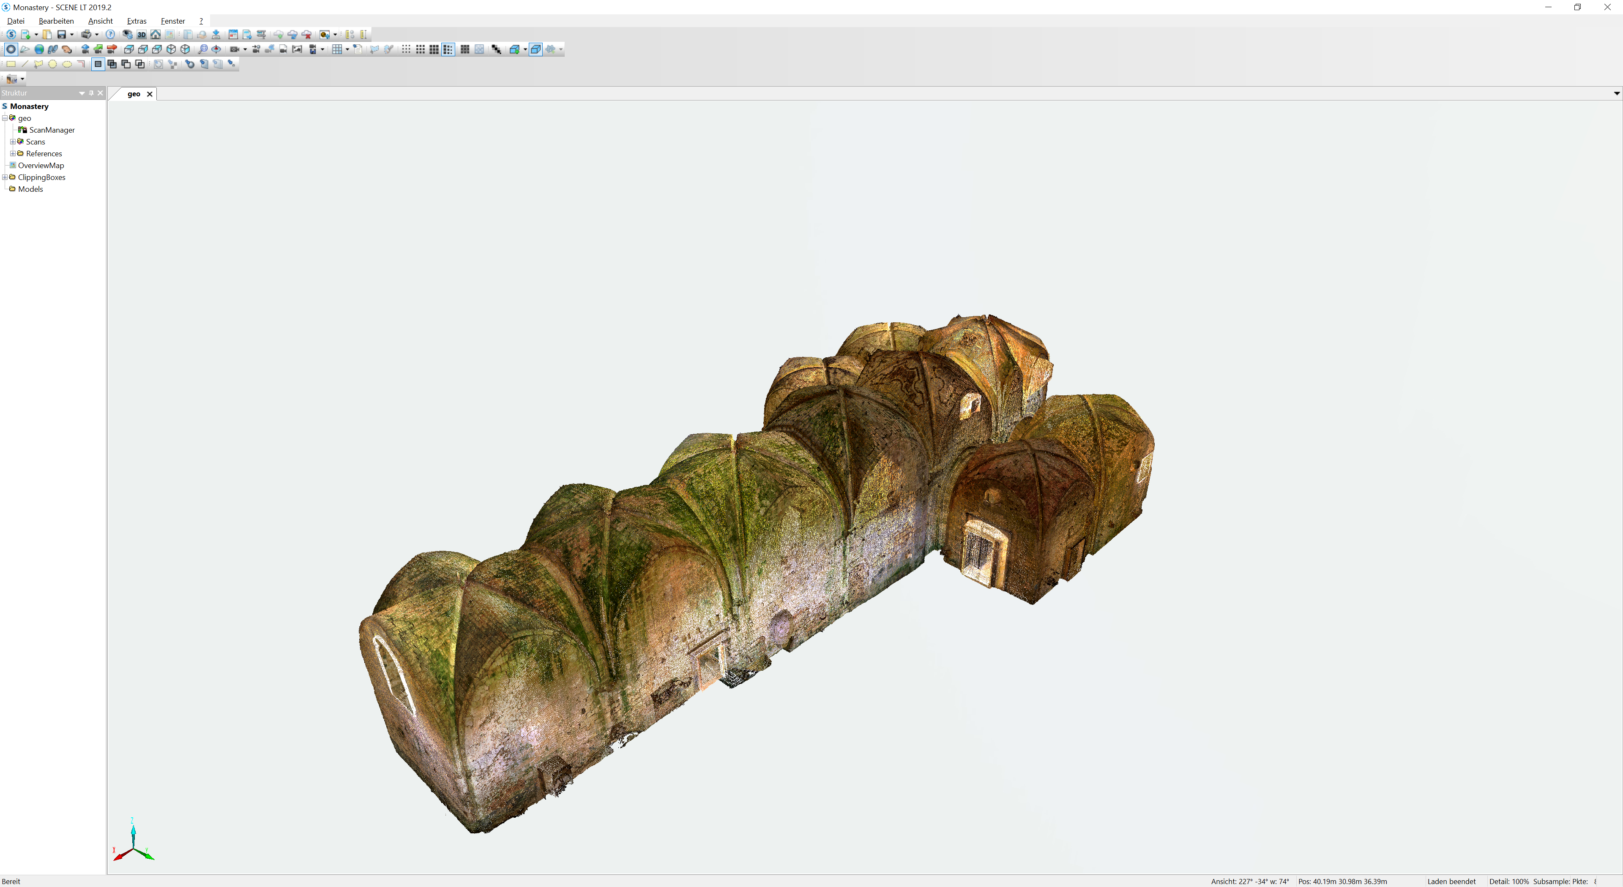Close the geo tab

(x=150, y=94)
